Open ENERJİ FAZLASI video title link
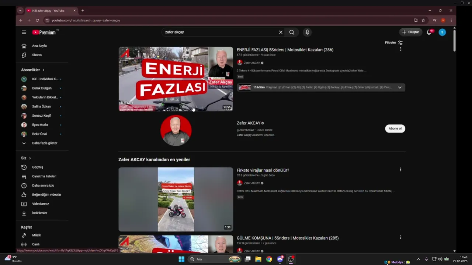The image size is (472, 265). 285,50
